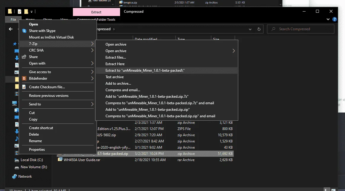Choose Create shortcut

[x=41, y=128]
